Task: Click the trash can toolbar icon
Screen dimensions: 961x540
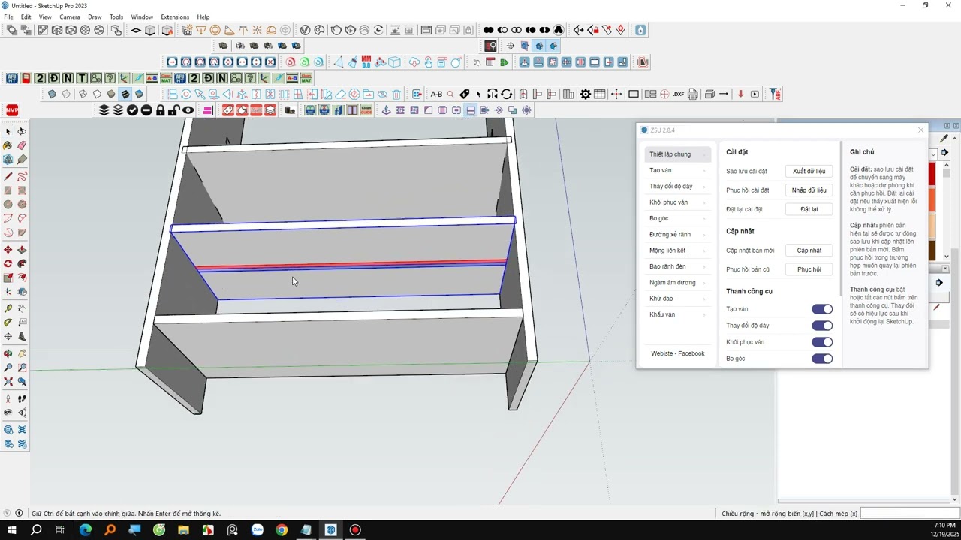Action: [396, 94]
